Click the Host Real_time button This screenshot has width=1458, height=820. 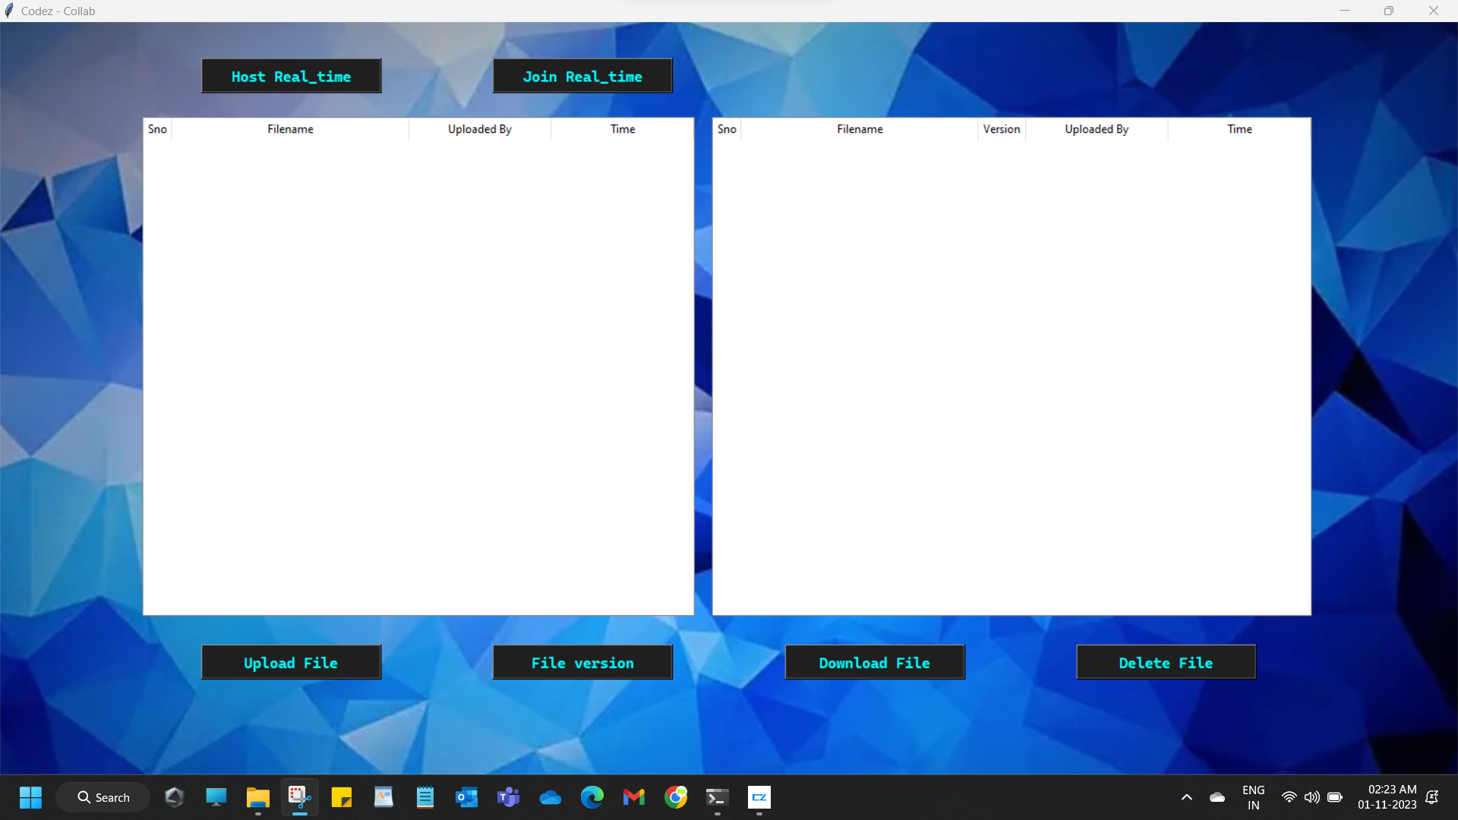pos(291,77)
